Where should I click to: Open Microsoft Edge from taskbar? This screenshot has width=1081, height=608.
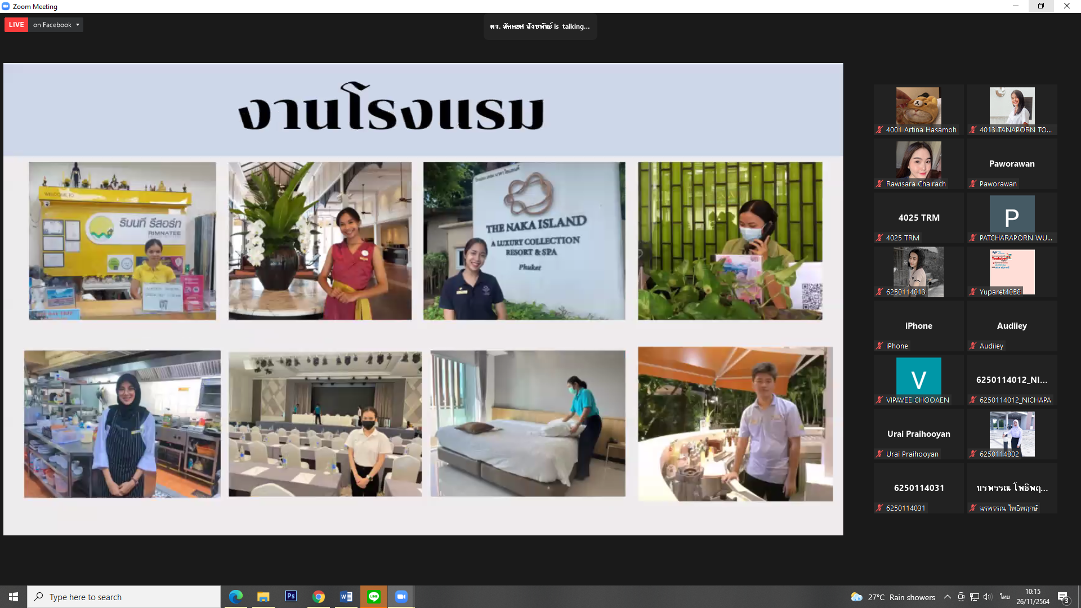pyautogui.click(x=236, y=597)
